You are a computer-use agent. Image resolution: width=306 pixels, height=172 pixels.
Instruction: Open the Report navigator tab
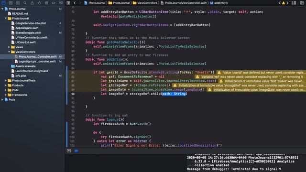[x=61, y=3]
